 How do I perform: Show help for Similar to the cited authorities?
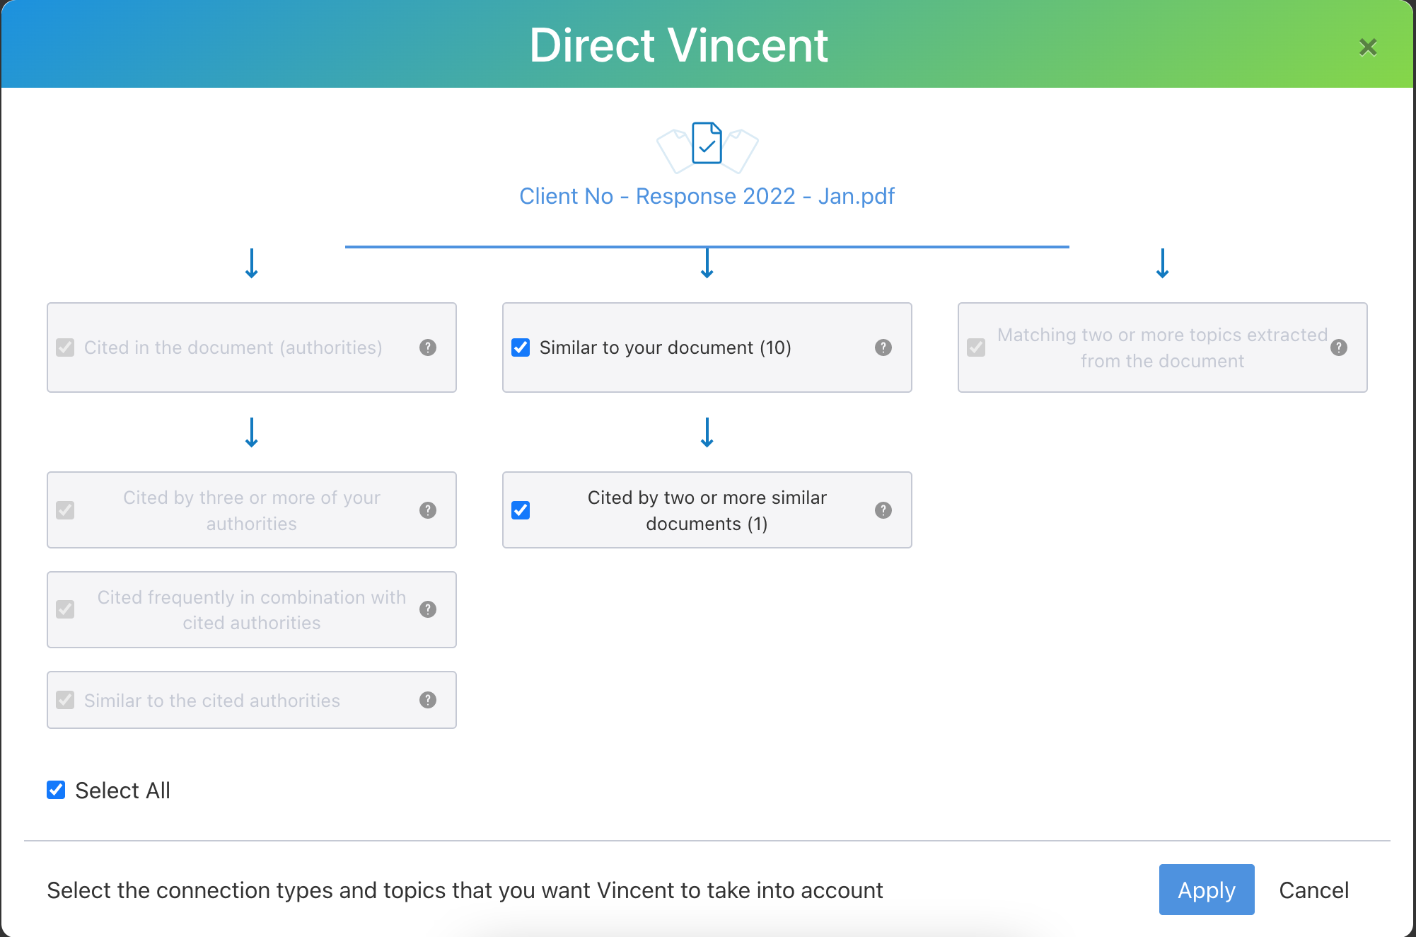click(x=428, y=700)
